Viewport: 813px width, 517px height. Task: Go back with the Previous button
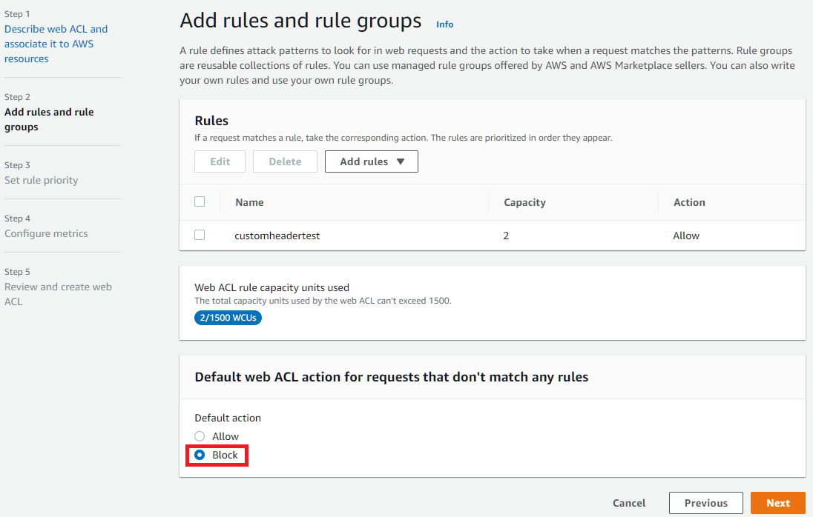pos(705,503)
